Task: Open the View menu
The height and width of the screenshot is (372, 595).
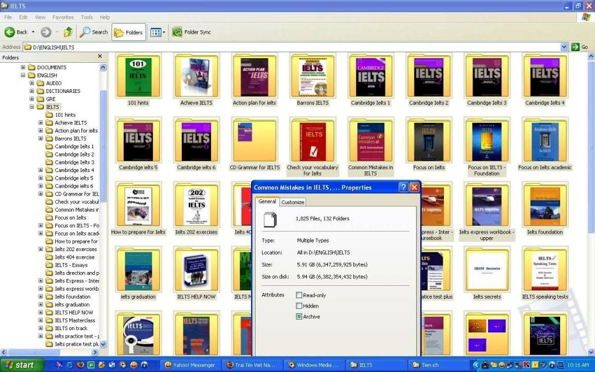Action: [40, 17]
